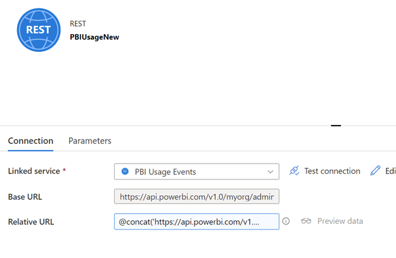
Task: Click the blue dot icon in Linked service box
Action: (x=125, y=171)
